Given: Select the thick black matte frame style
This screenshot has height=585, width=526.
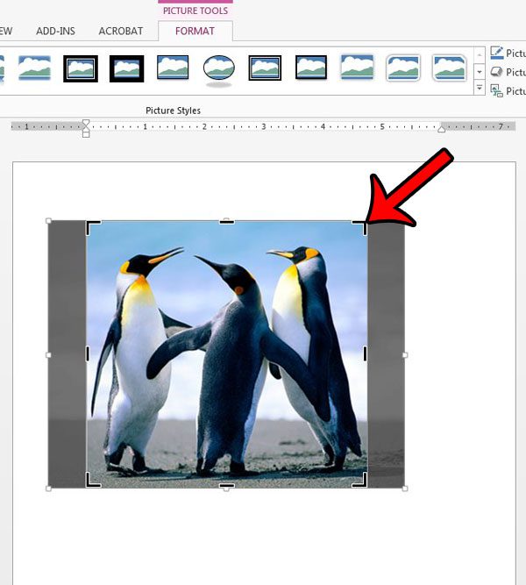Looking at the screenshot, I should [x=126, y=68].
